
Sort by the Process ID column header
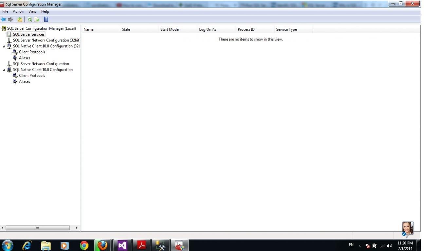[x=255, y=29]
